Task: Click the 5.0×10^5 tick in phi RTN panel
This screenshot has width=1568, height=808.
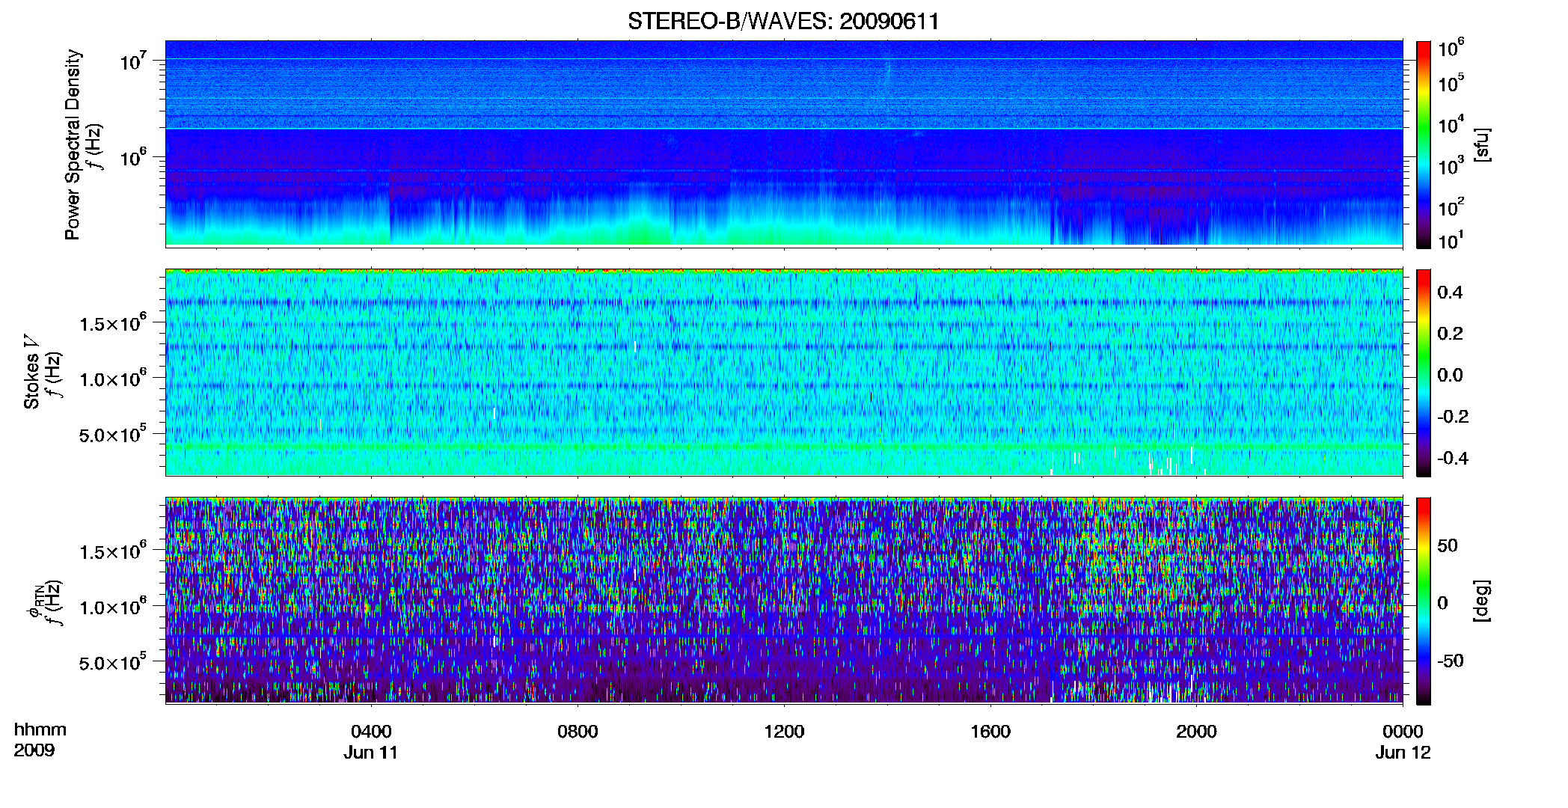Action: coord(113,663)
